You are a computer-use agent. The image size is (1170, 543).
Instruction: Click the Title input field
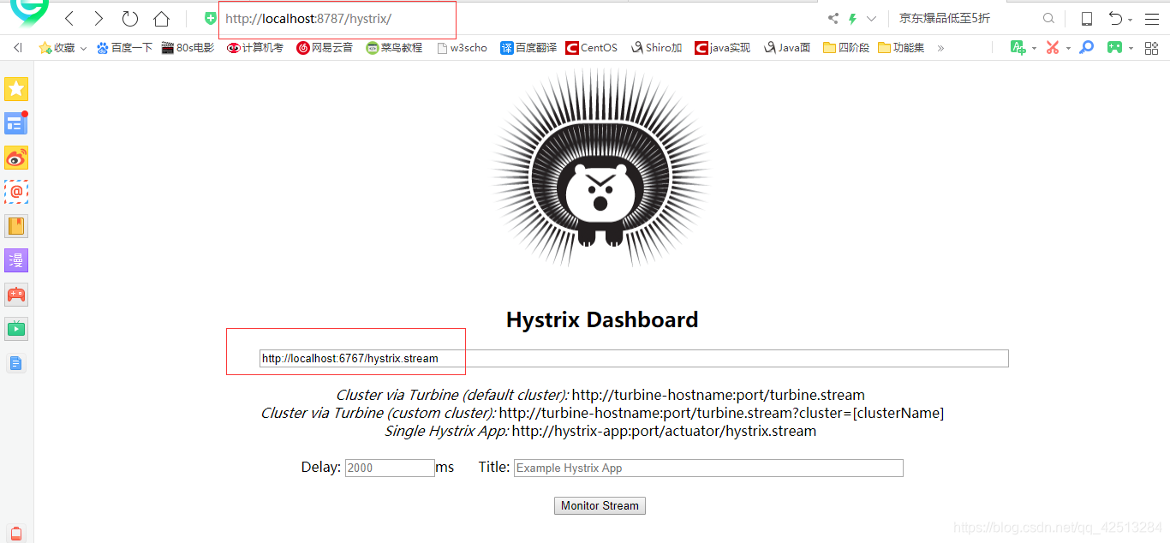(x=708, y=468)
